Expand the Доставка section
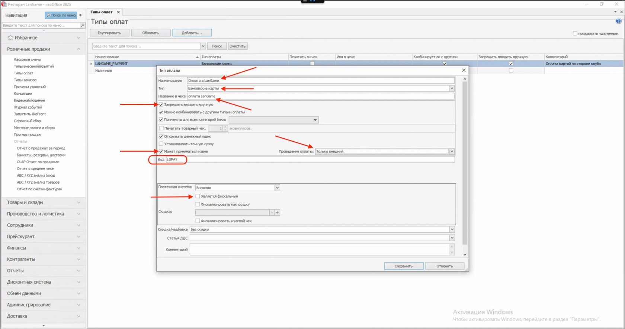This screenshot has height=329, width=625. [43, 316]
